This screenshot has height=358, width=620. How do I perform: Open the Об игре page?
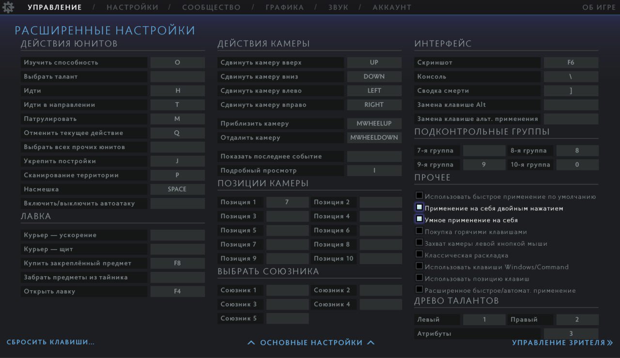click(599, 7)
